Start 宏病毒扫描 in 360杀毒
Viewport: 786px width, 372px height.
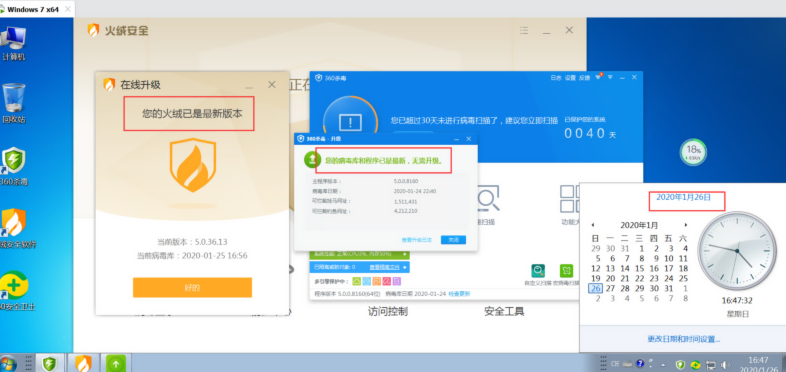tap(566, 275)
